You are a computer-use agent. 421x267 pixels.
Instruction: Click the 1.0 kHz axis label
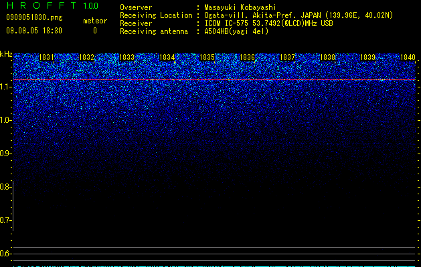[x=5, y=120]
